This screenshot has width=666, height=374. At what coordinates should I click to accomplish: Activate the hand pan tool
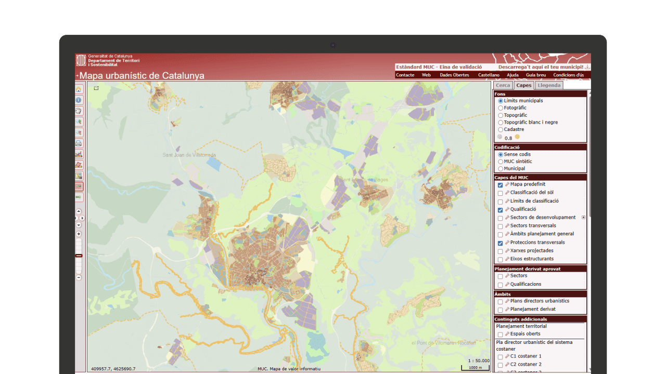tap(79, 111)
